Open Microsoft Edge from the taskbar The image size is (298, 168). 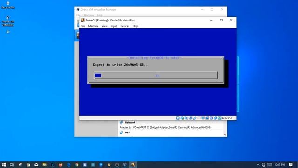click(68, 165)
